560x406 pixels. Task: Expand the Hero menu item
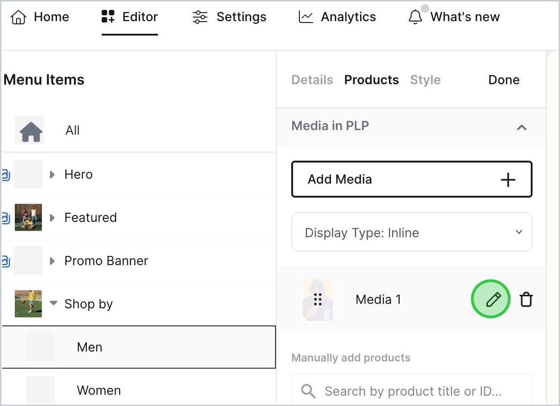52,174
